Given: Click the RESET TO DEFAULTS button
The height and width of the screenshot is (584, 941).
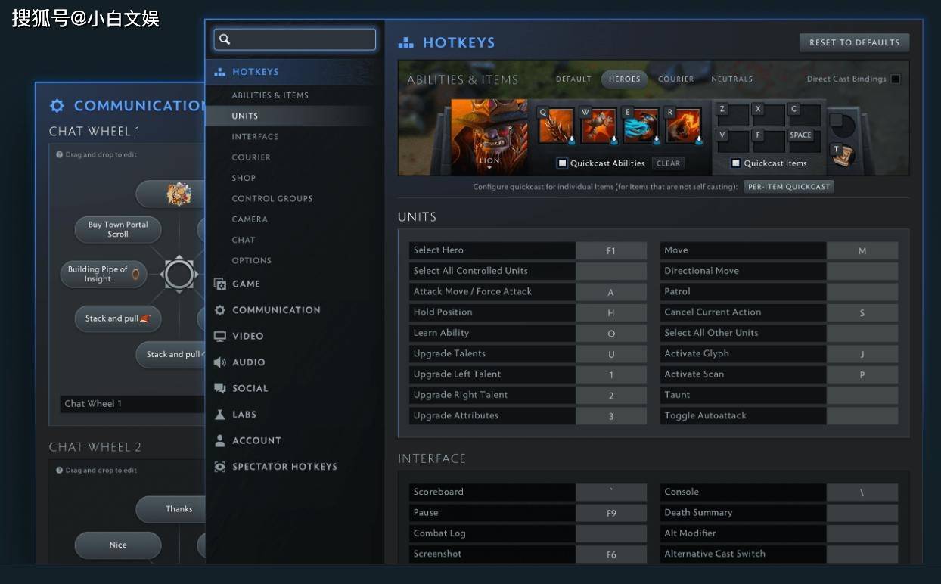Looking at the screenshot, I should 854,42.
